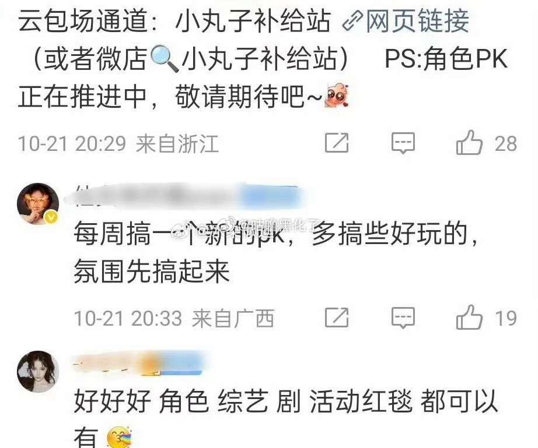Screen dimensions: 538x448
Task: Click the rainbow emoji after 有
Action: [x=120, y=438]
